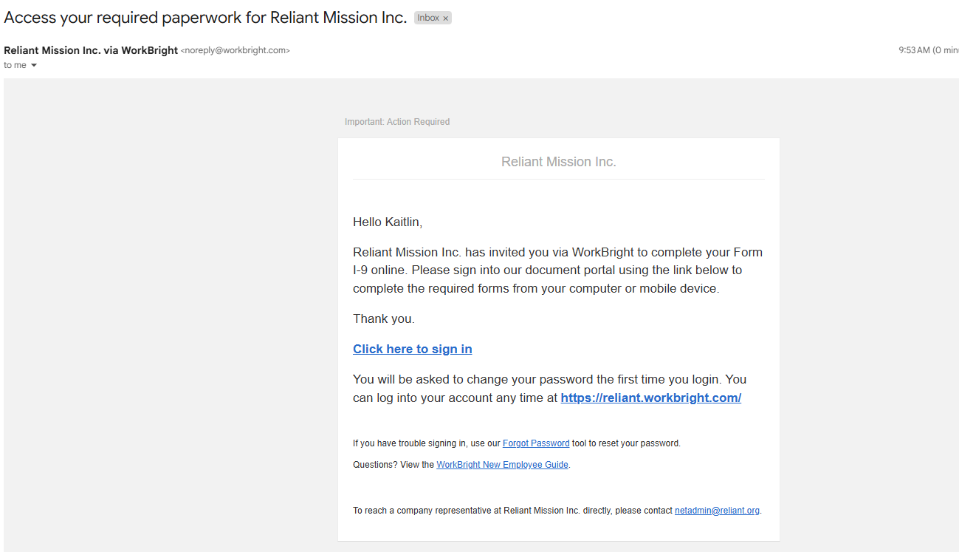Image resolution: width=959 pixels, height=552 pixels.
Task: Visit the reliant.workbright.com URL link
Action: [x=650, y=398]
